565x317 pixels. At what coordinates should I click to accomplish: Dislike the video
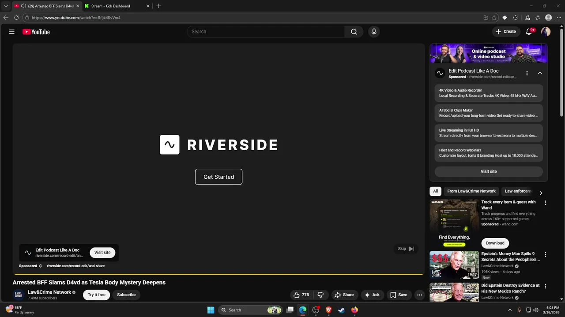[x=321, y=295]
